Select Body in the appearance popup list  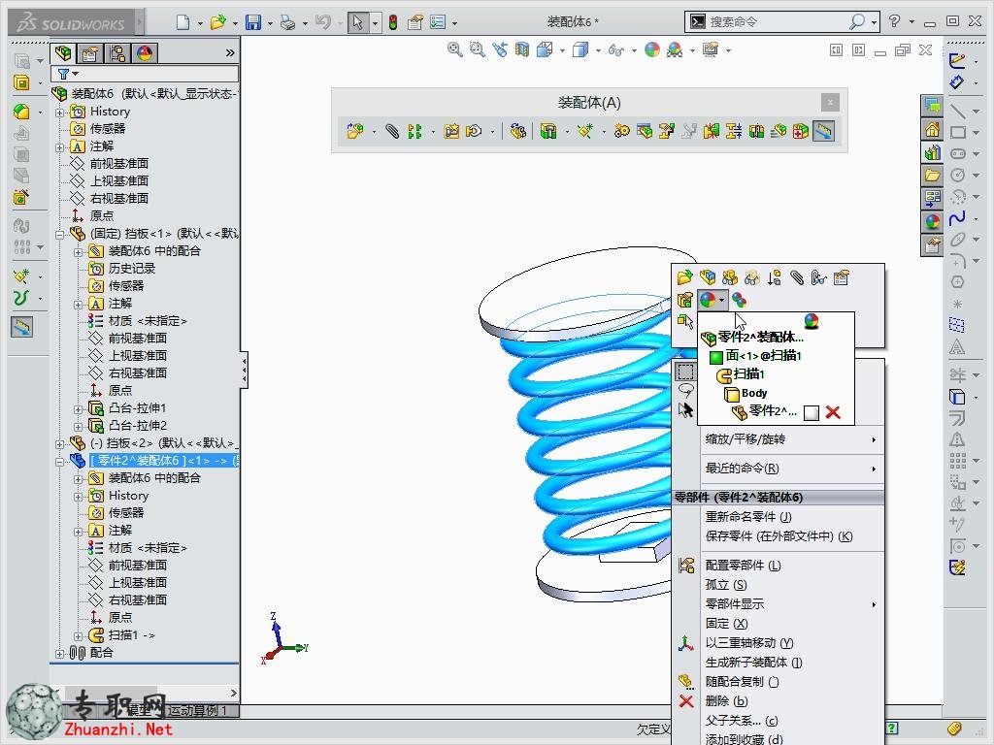click(754, 394)
